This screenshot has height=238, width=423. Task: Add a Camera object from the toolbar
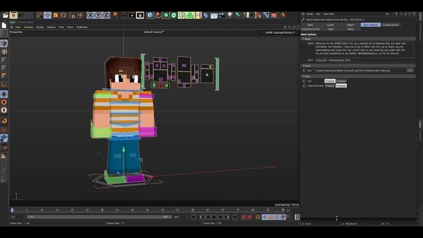click(x=222, y=15)
